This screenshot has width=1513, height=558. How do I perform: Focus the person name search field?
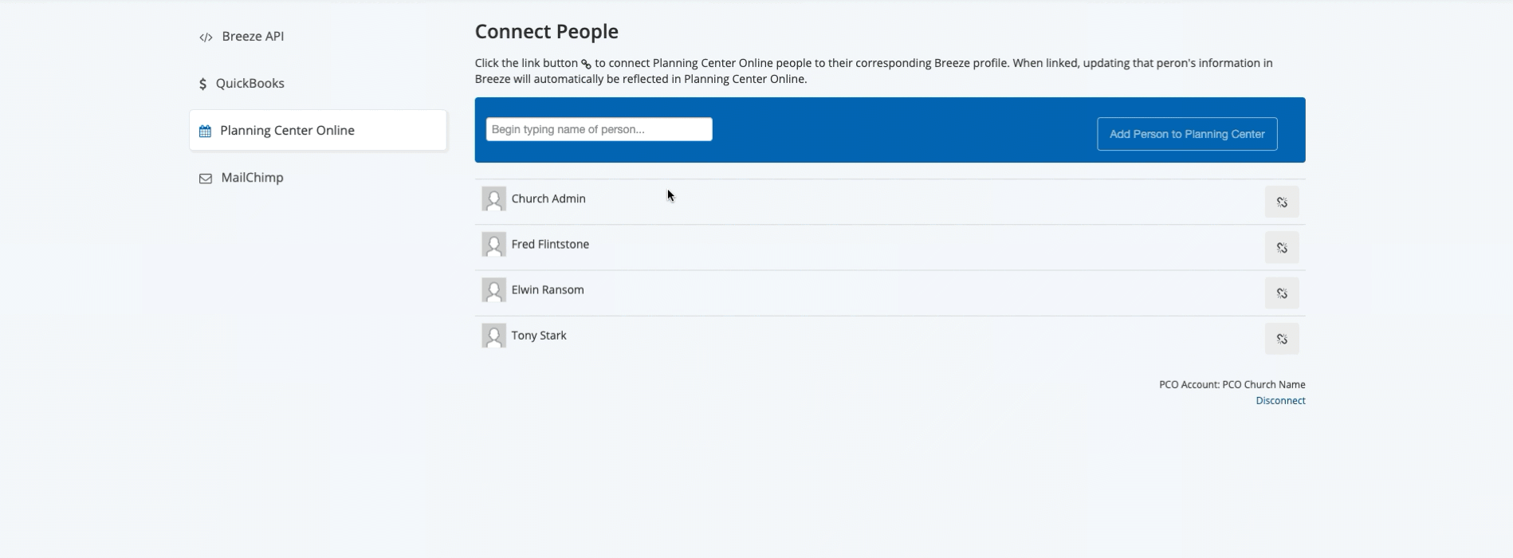599,129
